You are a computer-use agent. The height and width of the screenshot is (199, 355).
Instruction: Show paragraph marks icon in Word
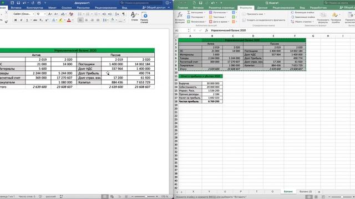[x=123, y=14]
